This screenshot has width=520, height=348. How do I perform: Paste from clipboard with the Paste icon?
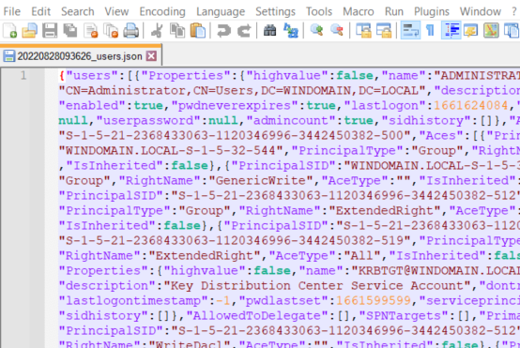click(x=198, y=31)
